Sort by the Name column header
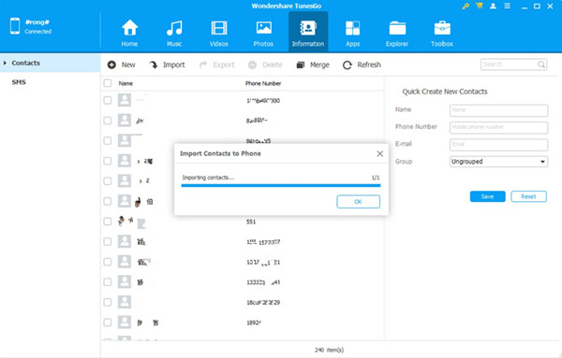 tap(126, 83)
